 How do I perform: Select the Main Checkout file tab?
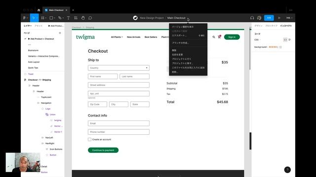56,10
